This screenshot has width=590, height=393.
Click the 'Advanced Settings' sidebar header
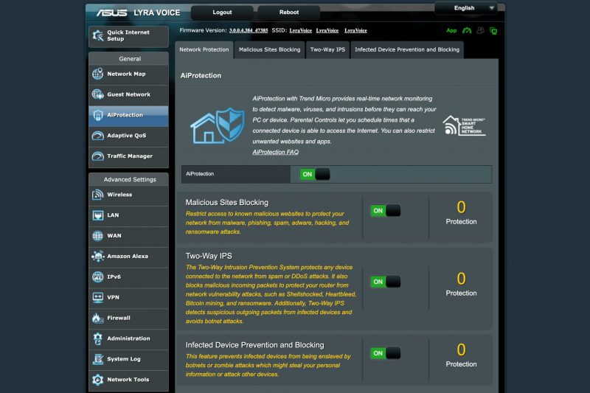click(x=130, y=179)
